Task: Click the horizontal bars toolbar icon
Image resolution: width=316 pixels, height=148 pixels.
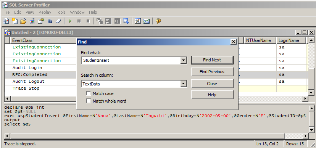Action: tap(108, 21)
